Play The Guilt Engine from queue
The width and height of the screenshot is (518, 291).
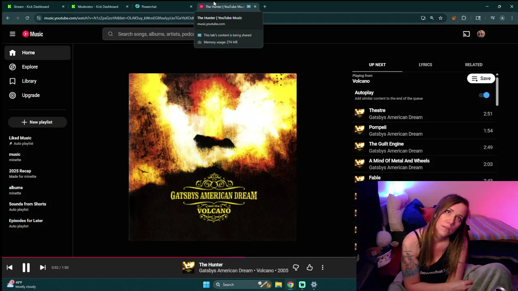(x=424, y=147)
